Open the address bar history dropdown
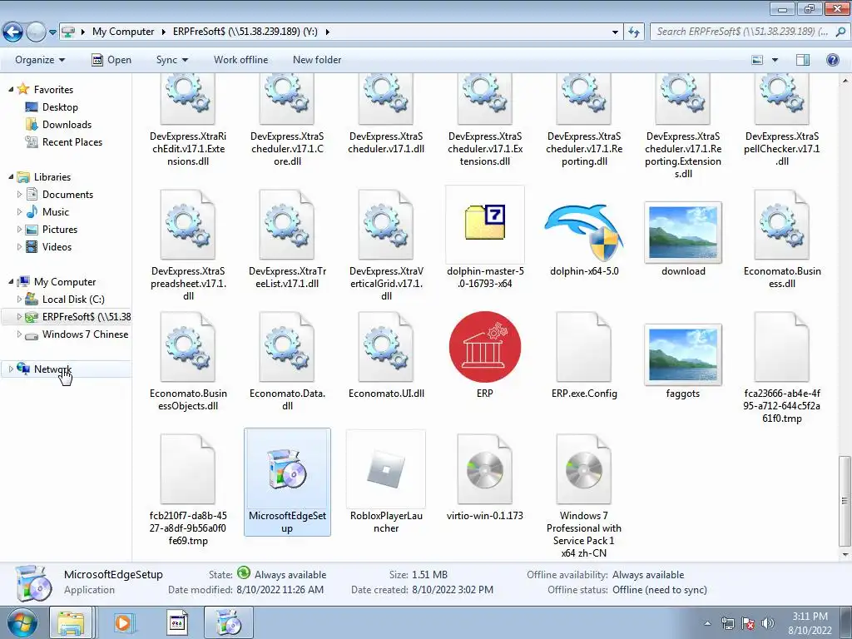This screenshot has width=852, height=639. click(615, 32)
